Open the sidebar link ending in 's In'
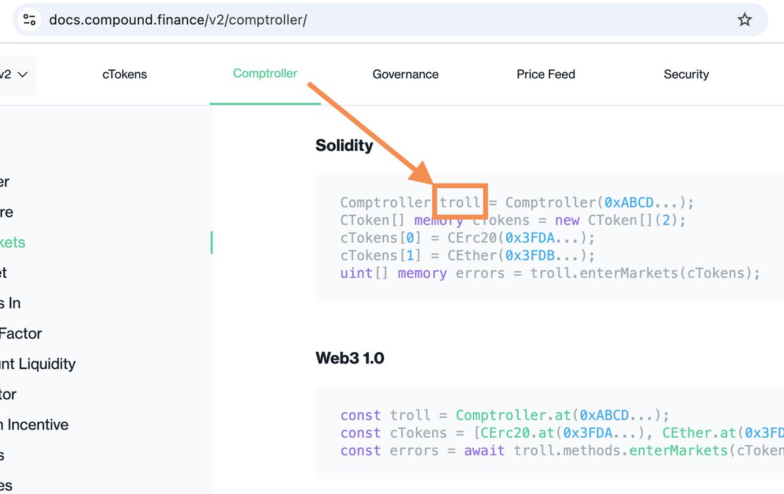784x494 pixels. click(x=10, y=303)
